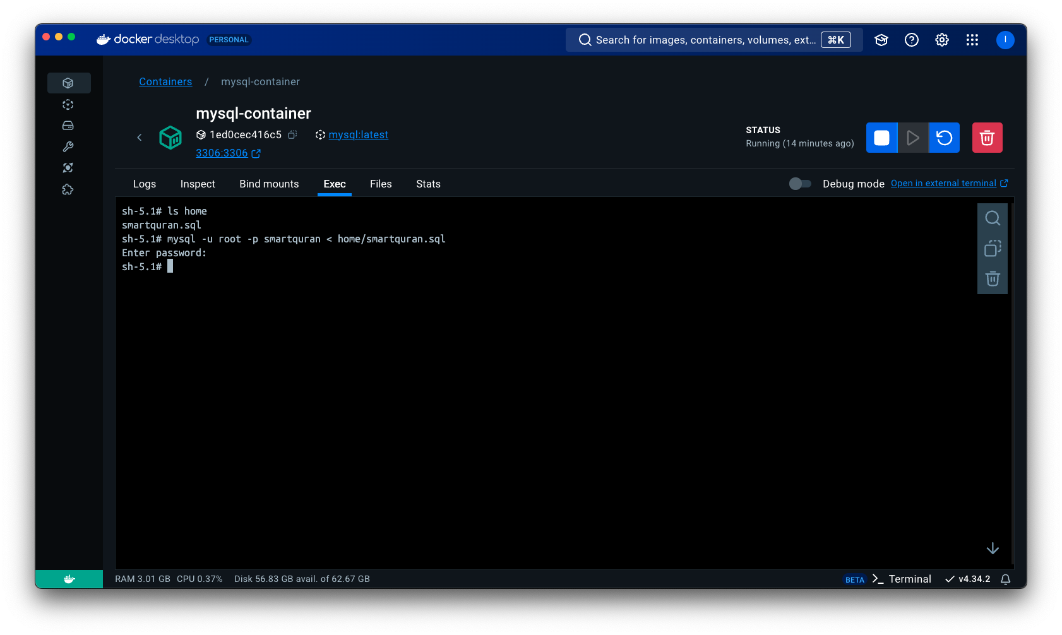
Task: Open Docker Scout in sidebar
Action: point(68,168)
